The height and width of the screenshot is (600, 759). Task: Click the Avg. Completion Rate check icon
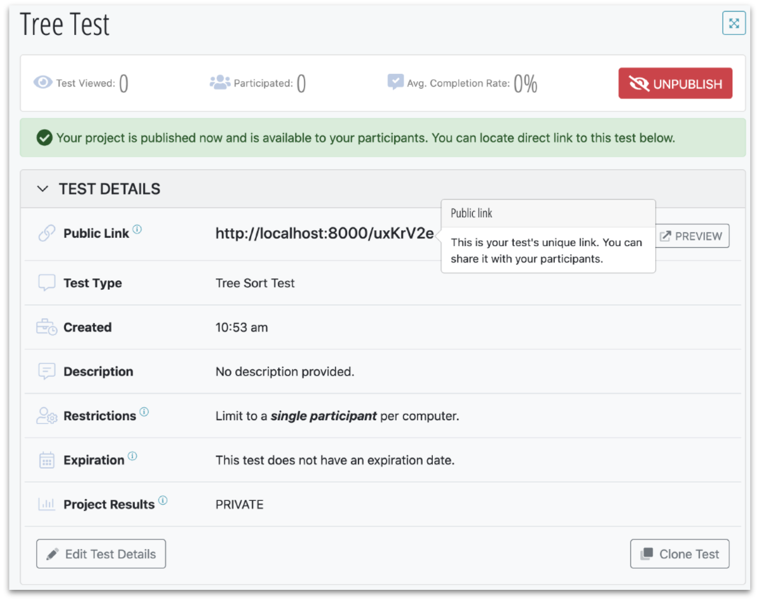pyautogui.click(x=395, y=82)
